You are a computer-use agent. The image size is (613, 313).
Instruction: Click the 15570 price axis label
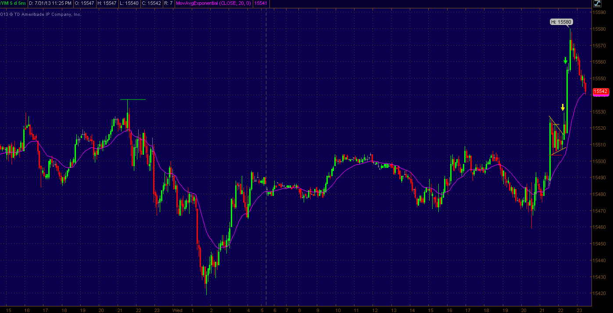click(x=599, y=46)
